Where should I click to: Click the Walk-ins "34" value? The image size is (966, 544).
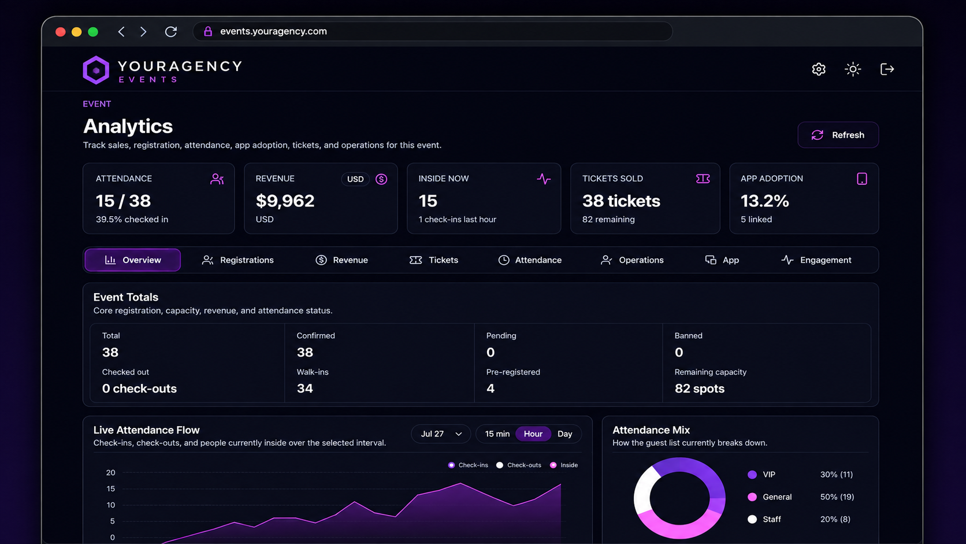tap(305, 388)
